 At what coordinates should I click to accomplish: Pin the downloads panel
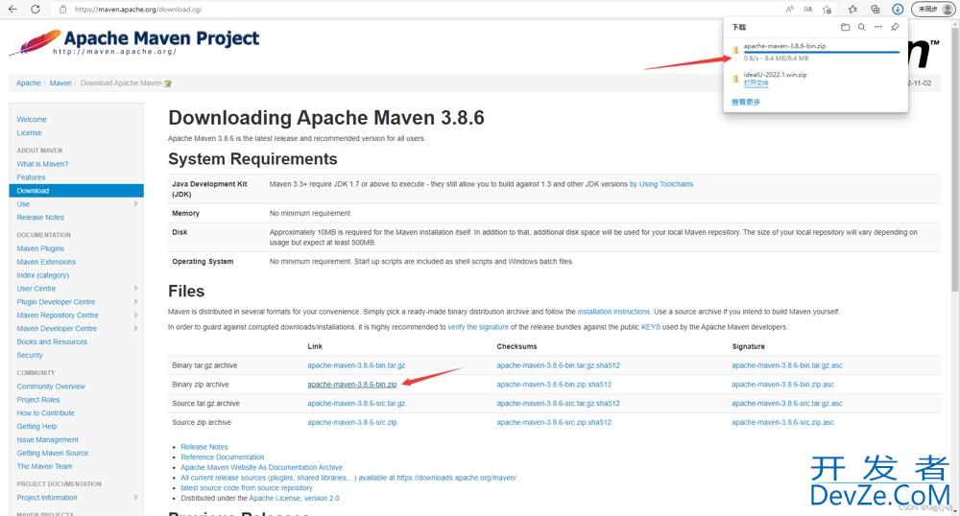click(895, 27)
